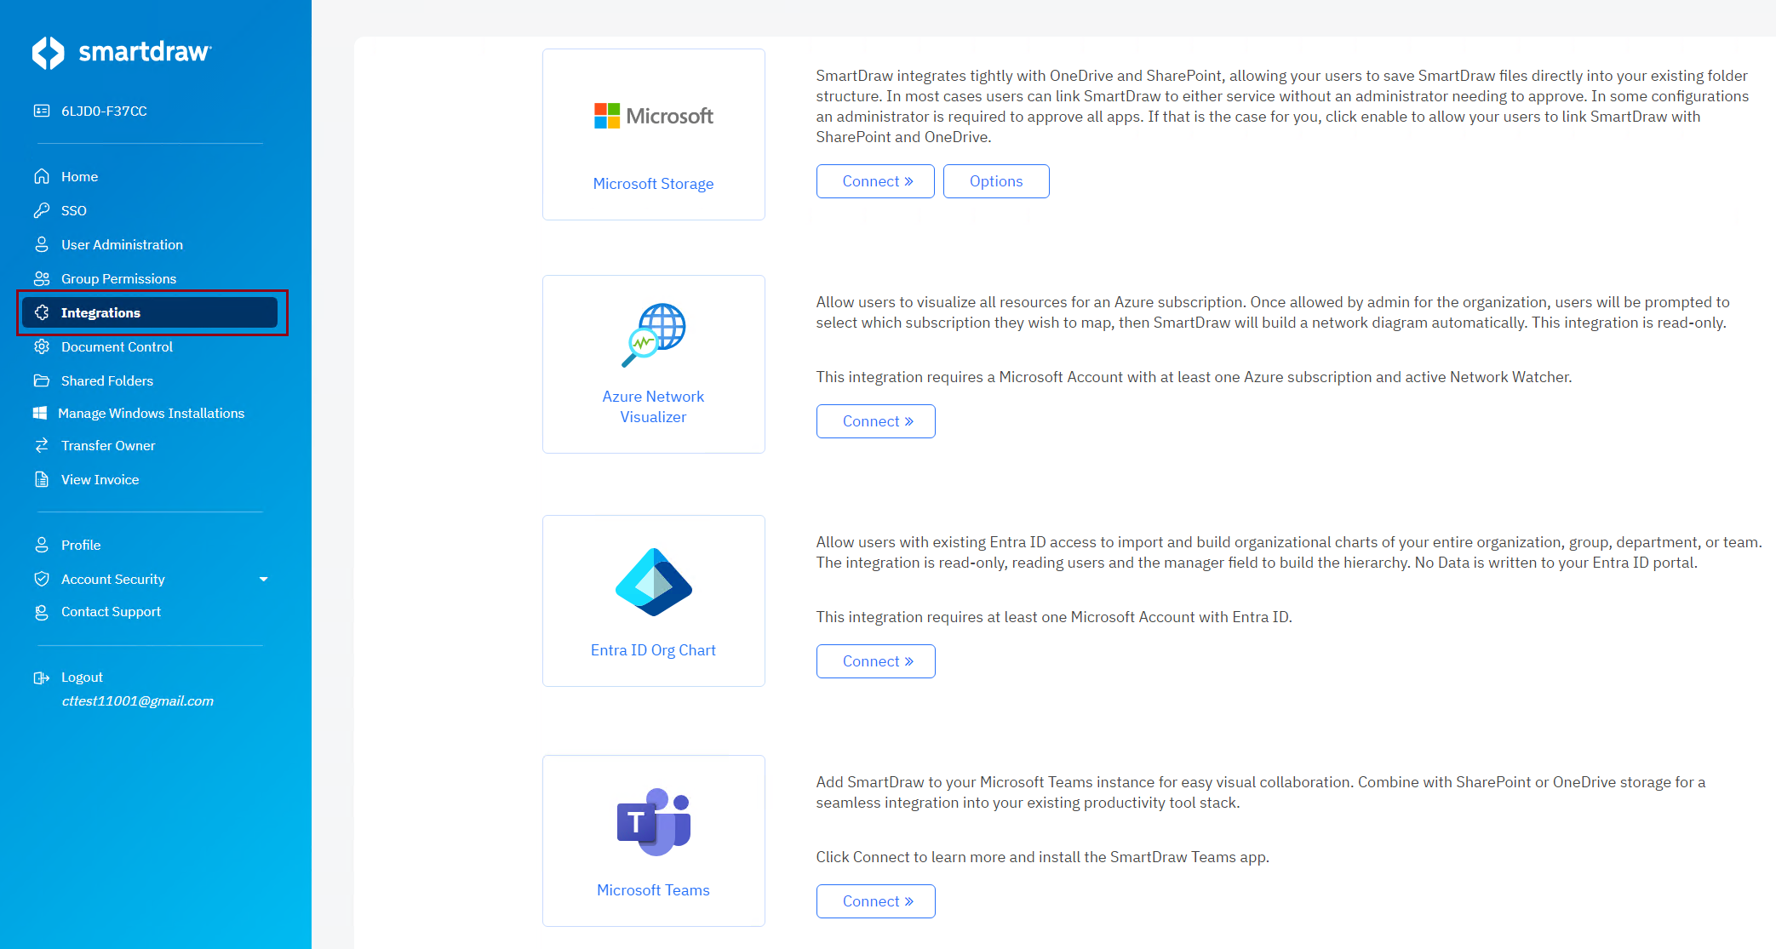Connect Entra ID Org Chart integration
The width and height of the screenshot is (1776, 949).
875,661
